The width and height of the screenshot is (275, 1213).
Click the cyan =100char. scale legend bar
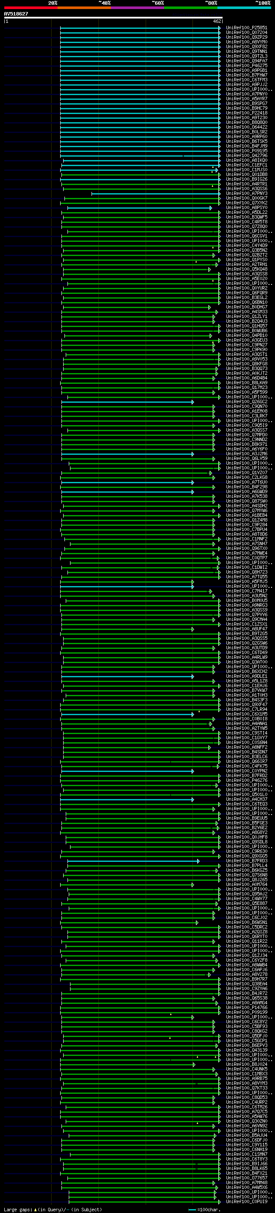tap(192, 1210)
